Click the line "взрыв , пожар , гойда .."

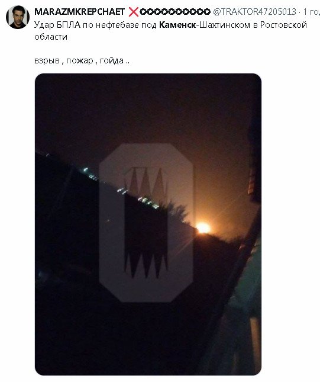coord(82,60)
